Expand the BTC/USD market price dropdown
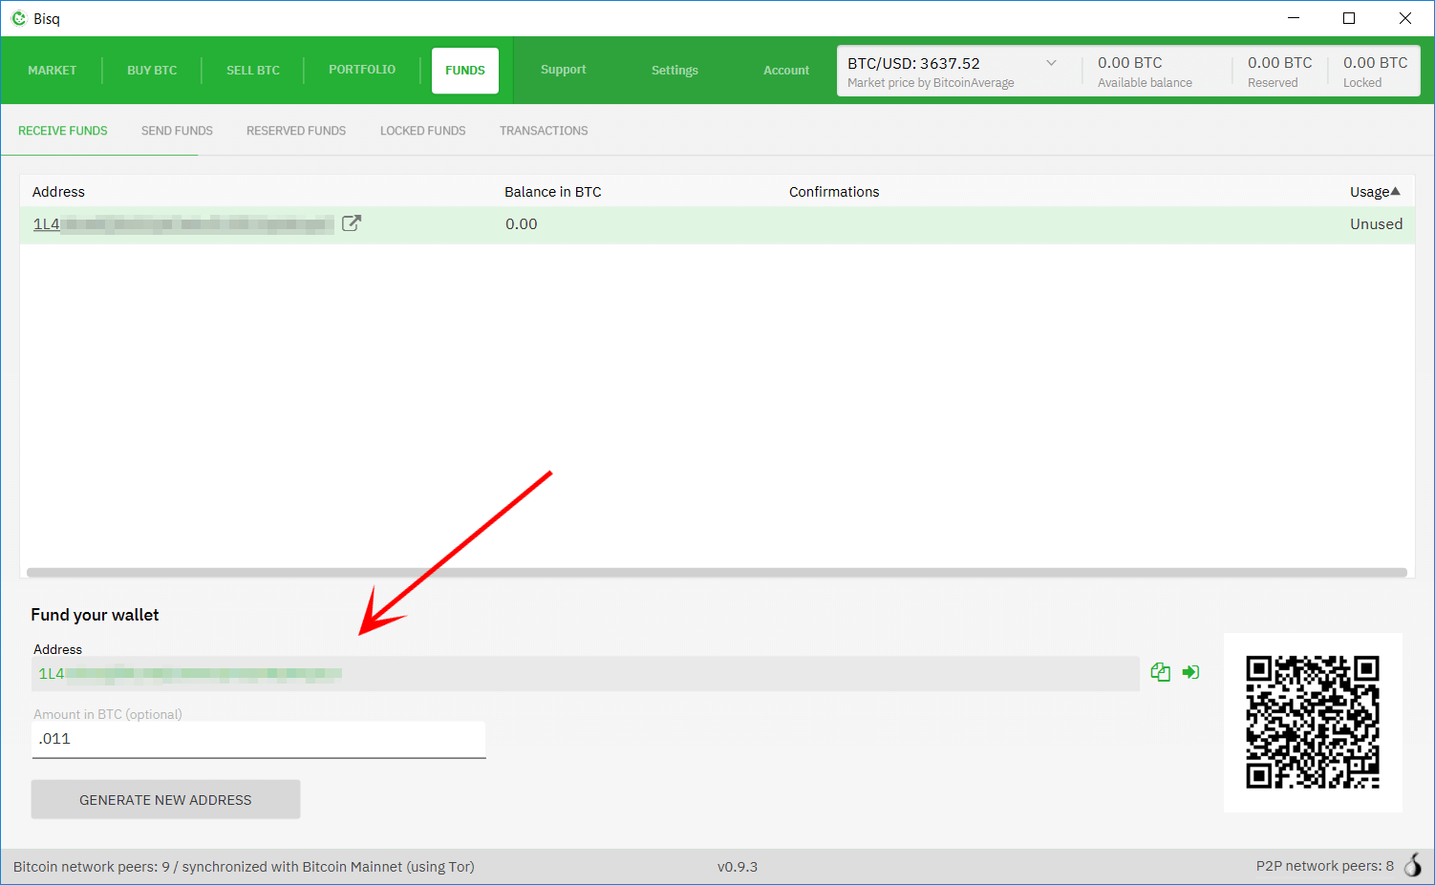Viewport: 1435px width, 885px height. pos(1051,63)
